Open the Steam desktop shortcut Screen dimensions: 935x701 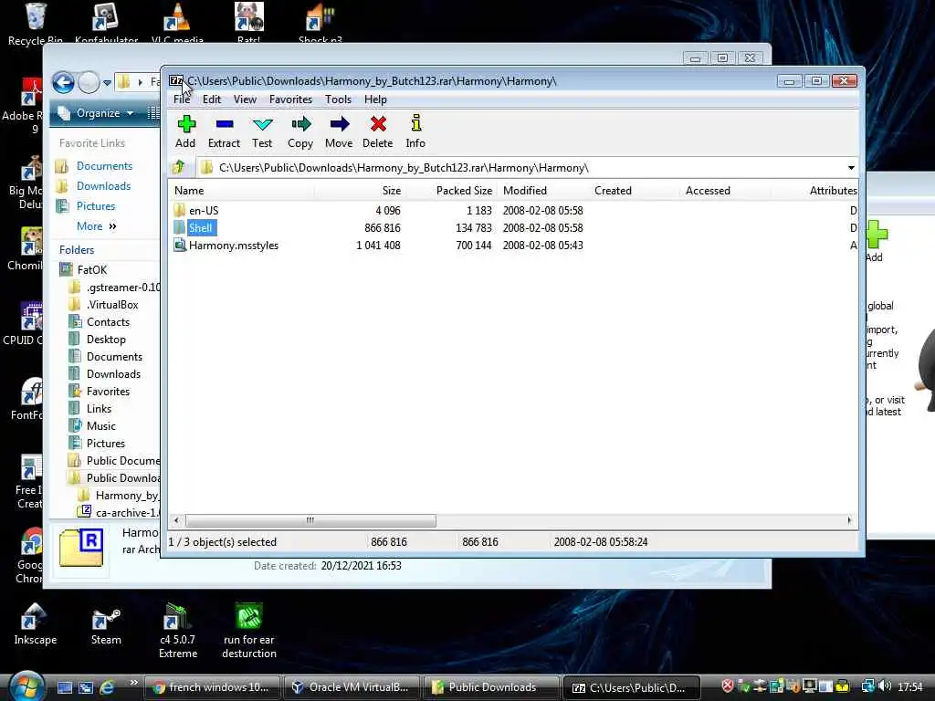(106, 626)
